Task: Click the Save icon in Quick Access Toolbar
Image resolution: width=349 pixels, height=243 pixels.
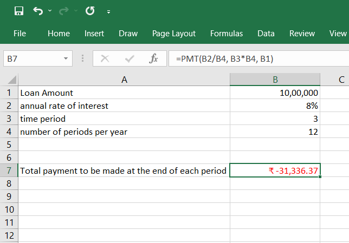Action: tap(18, 11)
